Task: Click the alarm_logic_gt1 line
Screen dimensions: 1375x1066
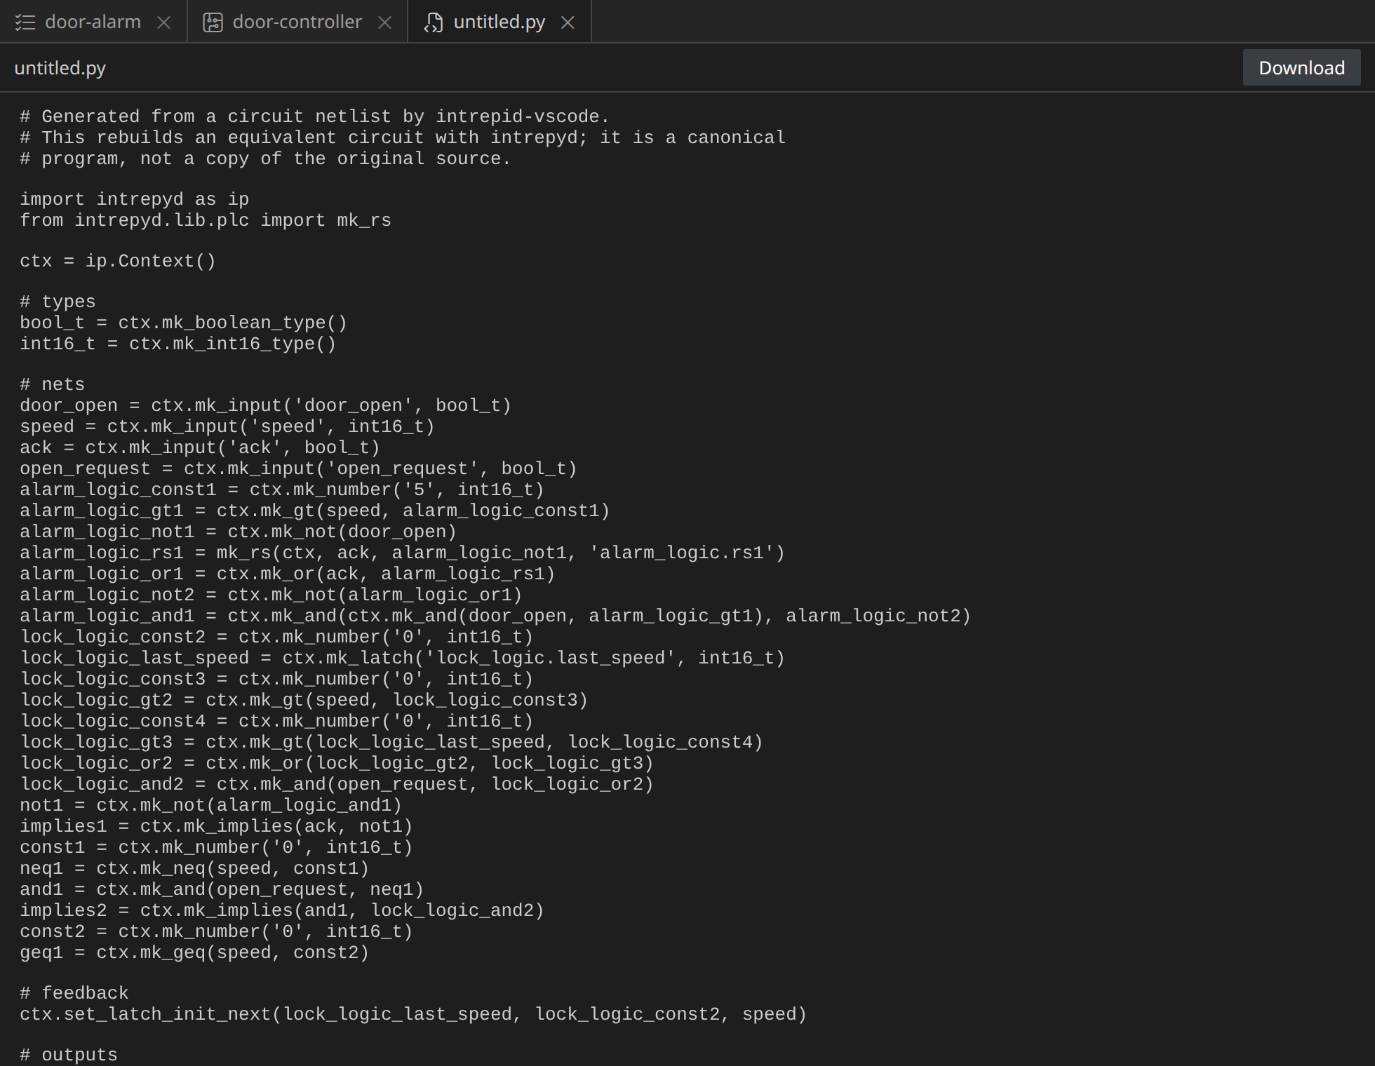Action: [315, 511]
